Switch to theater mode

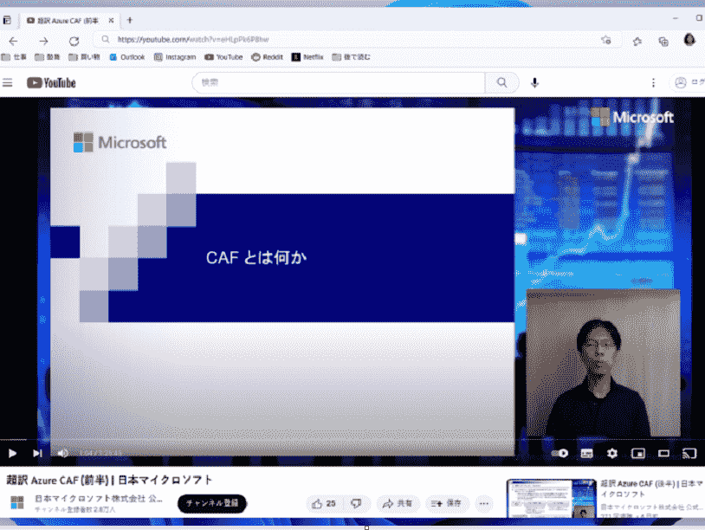click(663, 453)
